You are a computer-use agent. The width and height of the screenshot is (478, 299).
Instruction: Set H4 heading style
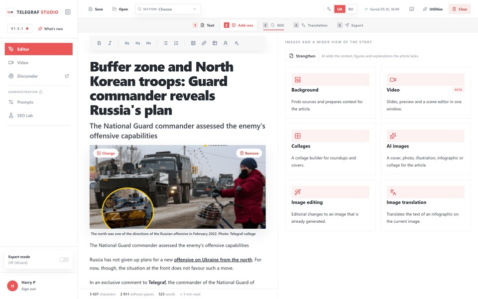[148, 43]
